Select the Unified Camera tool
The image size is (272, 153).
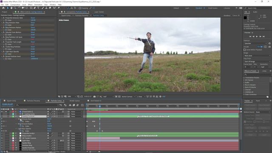[23, 8]
